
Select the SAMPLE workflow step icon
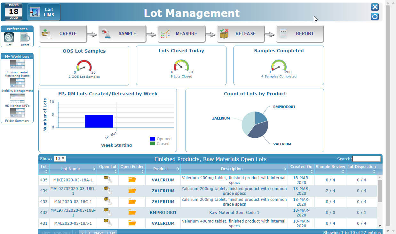pos(107,33)
